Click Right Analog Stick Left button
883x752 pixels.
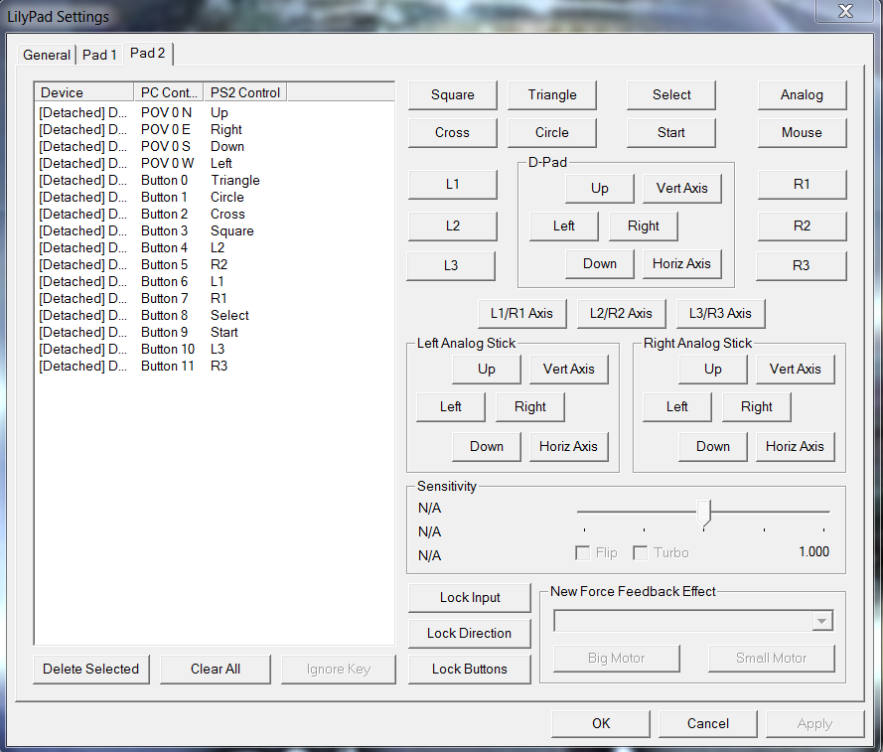pos(676,406)
